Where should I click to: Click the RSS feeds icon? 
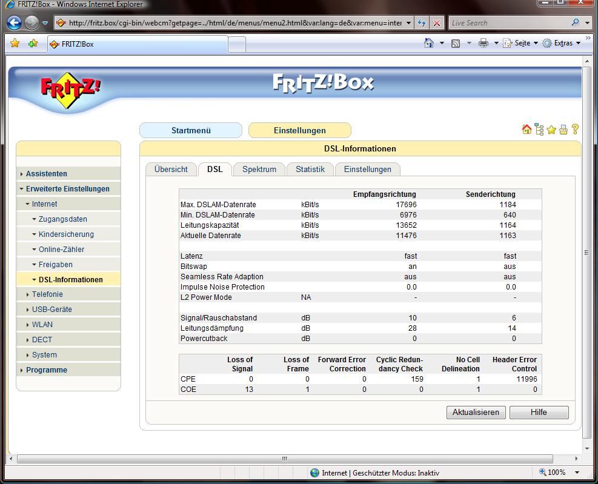click(x=456, y=44)
